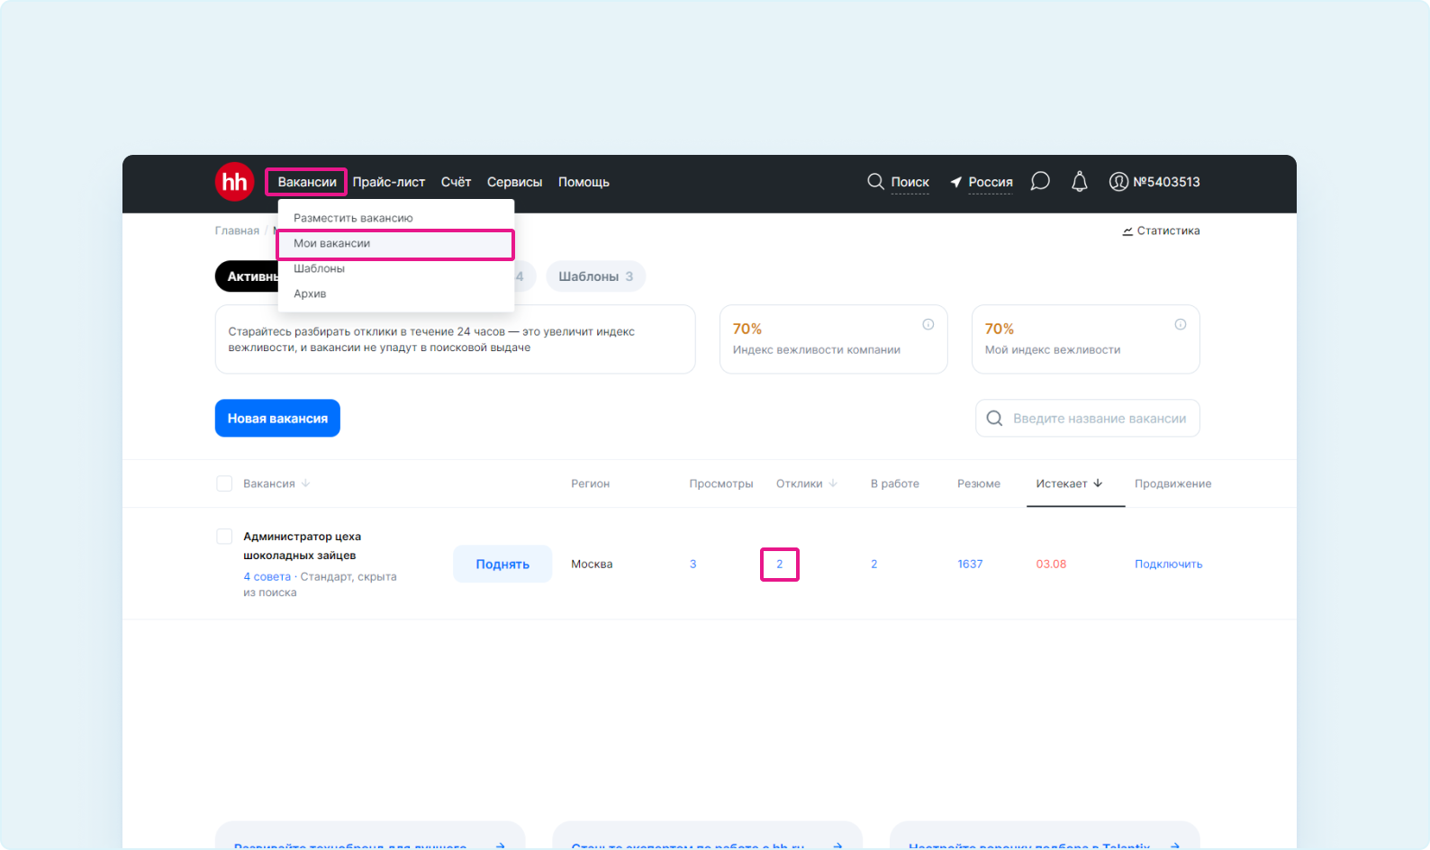Select Шаблоны from the dropdown menu
This screenshot has width=1430, height=850.
point(396,268)
